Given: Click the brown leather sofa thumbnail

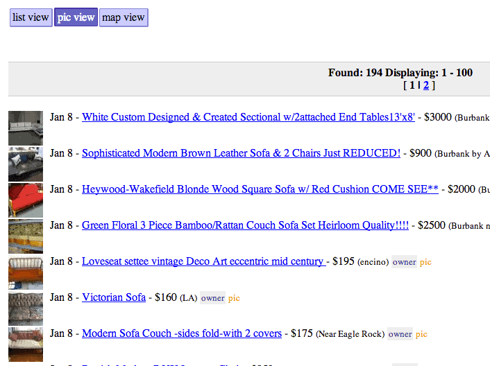Looking at the screenshot, I should (26, 164).
